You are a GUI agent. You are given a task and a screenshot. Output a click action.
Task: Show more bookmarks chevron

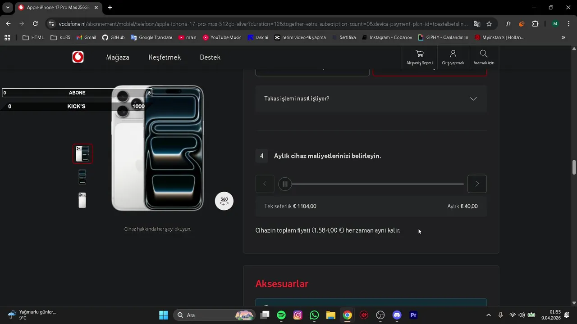point(563,37)
